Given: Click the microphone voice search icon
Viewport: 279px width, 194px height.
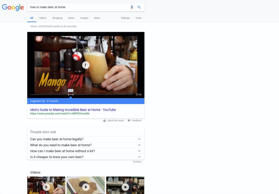Looking at the screenshot, I should [x=132, y=7].
